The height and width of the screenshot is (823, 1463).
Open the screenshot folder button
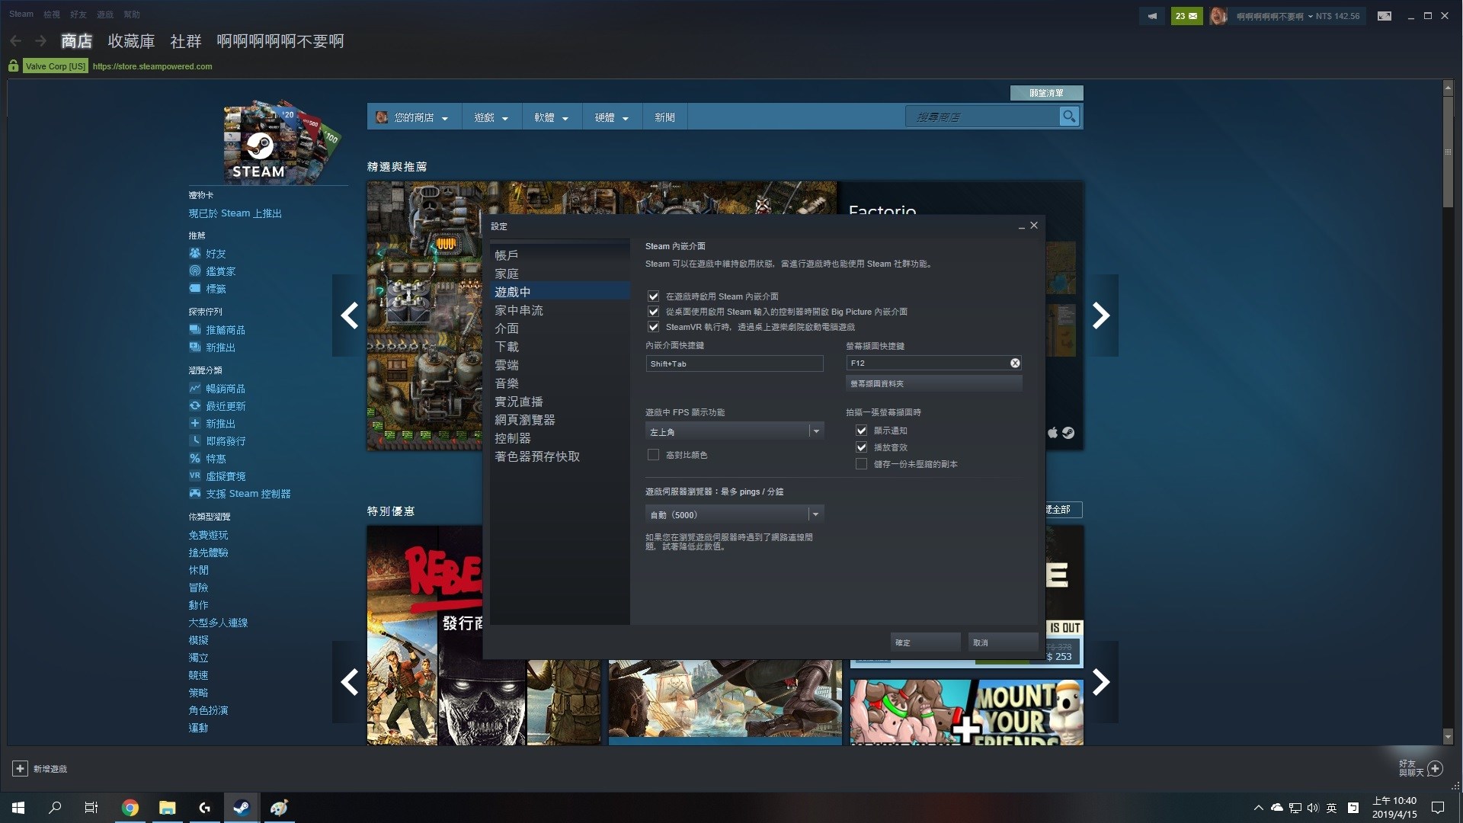coord(933,383)
